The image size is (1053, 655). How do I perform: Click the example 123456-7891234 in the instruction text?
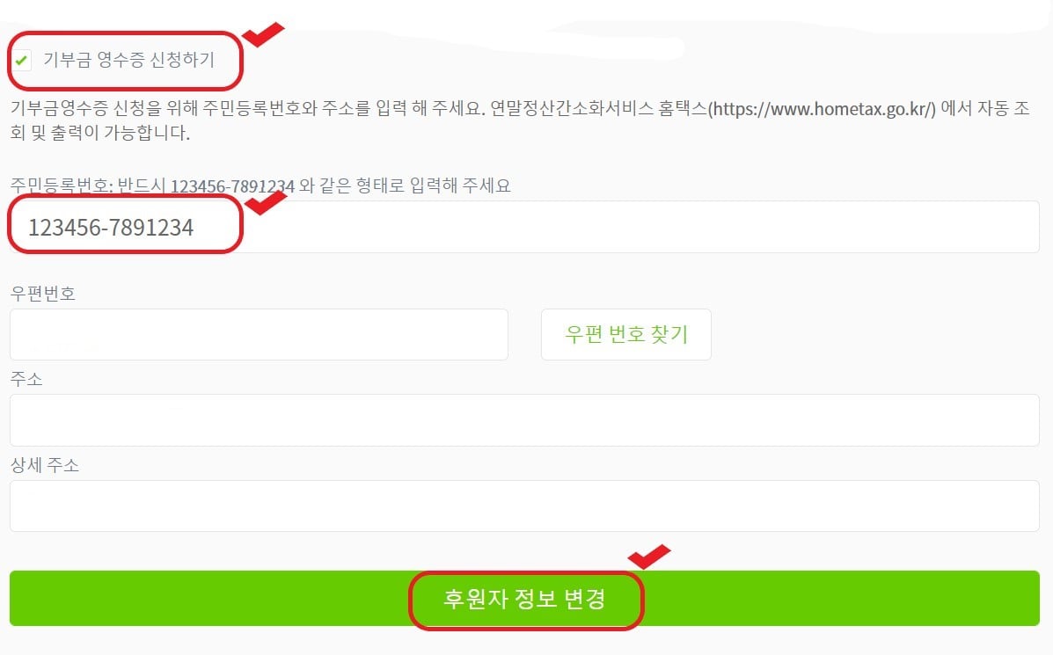click(232, 186)
